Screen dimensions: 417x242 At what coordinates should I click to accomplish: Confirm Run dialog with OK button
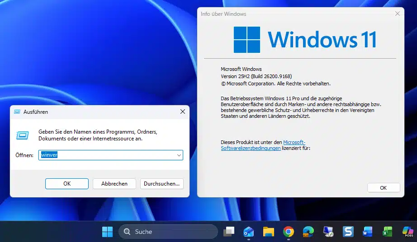67,184
